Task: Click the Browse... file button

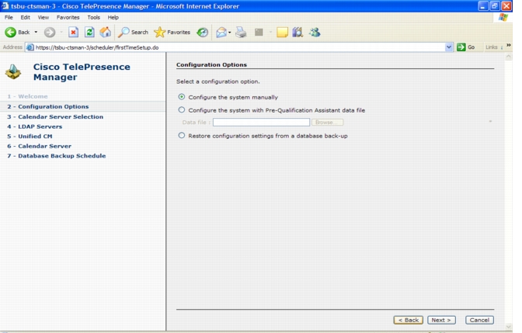Action: (x=328, y=123)
